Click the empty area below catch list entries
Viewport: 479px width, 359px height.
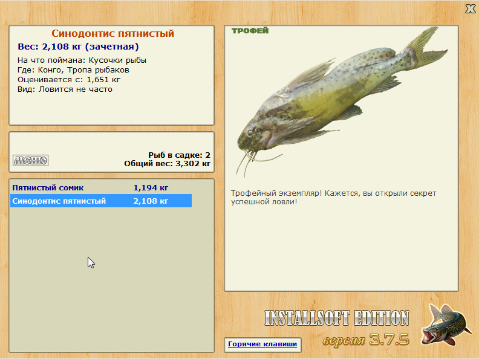click(111, 279)
